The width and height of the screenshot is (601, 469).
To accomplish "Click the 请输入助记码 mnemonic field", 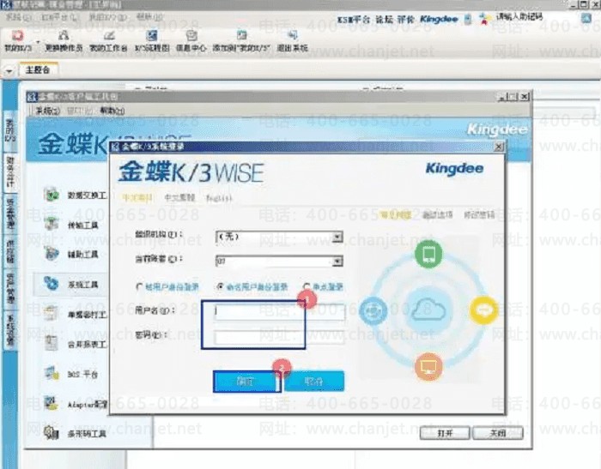I will 519,16.
